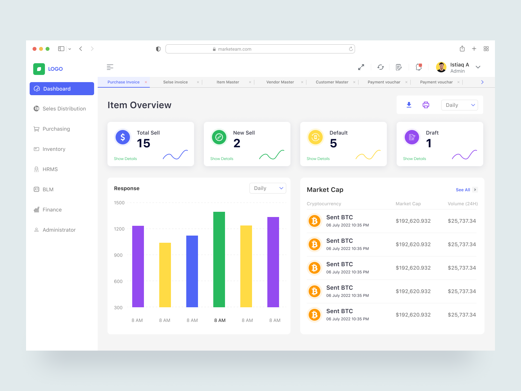Click the green 8 AM bar in chart

(x=220, y=259)
